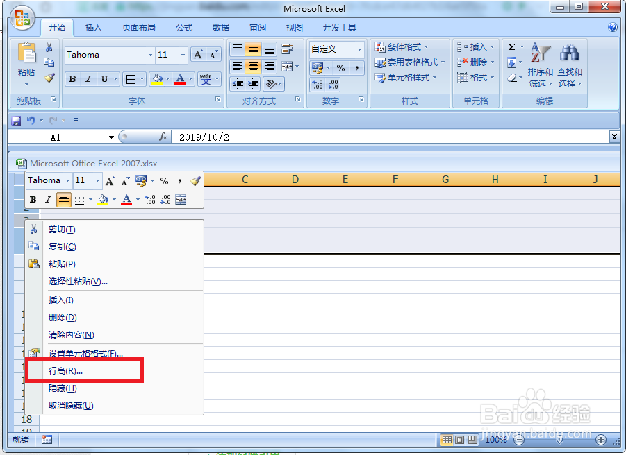Open Sort and Filter 排序和筛选
Viewport: 626px width, 455px height.
pos(540,66)
